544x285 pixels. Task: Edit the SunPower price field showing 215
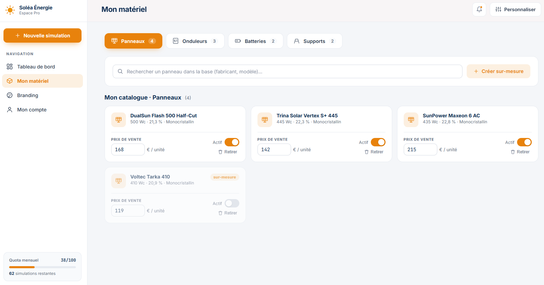coord(421,149)
